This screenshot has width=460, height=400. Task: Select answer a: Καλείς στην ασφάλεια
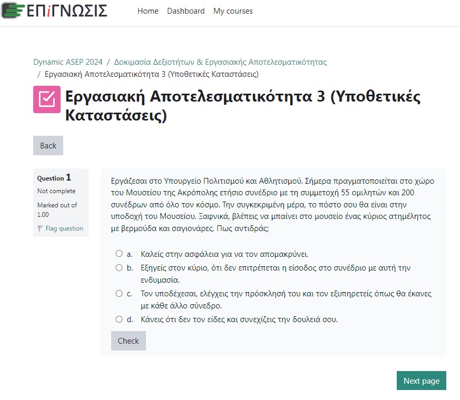point(119,254)
